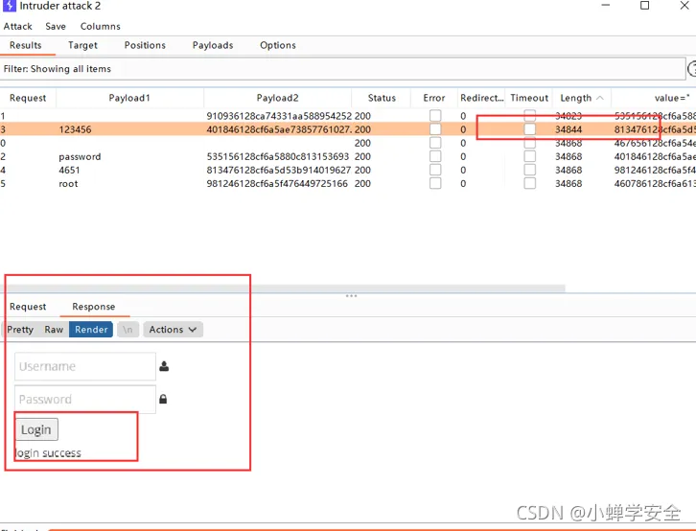Select the 'password' payload cell

[x=80, y=156]
